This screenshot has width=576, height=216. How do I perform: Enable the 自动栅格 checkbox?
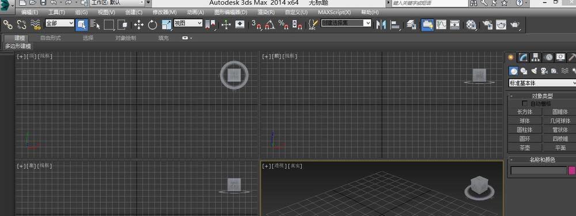[525, 104]
